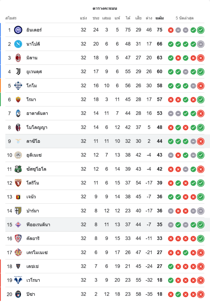210x305 pixels.
Task: Click the Napoli club crest icon
Action: pos(18,44)
